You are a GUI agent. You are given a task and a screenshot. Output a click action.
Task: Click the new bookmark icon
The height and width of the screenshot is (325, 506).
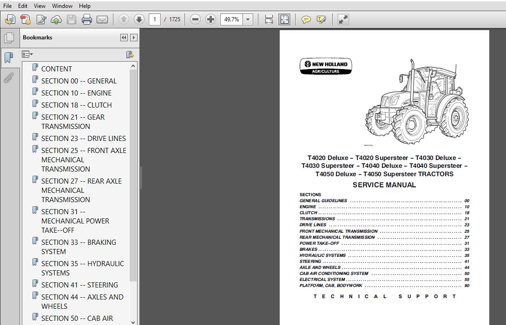[130, 54]
